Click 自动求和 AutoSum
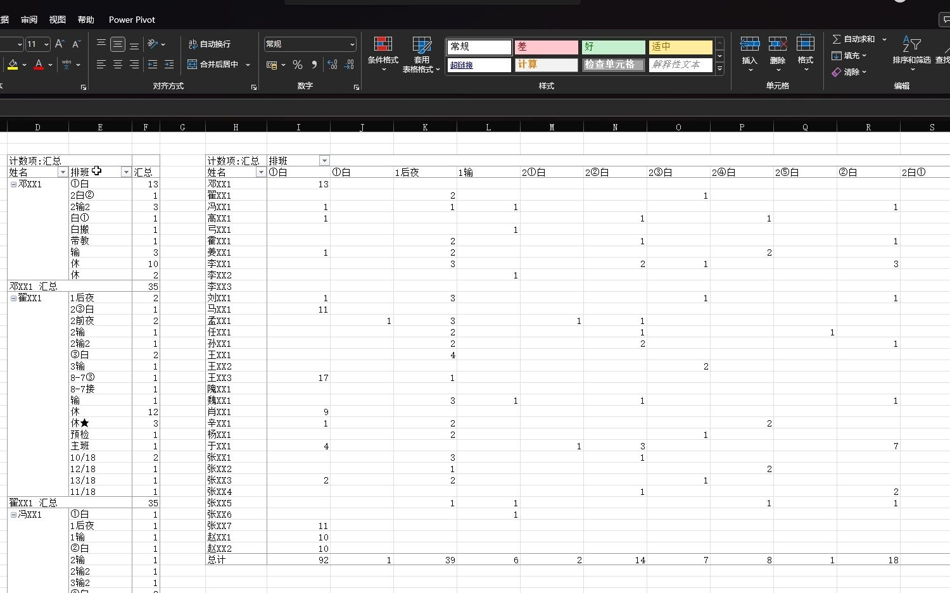Viewport: 950px width, 593px height. (854, 39)
